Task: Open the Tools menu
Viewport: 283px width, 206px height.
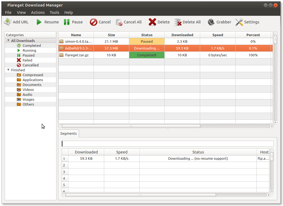Action: 54,13
